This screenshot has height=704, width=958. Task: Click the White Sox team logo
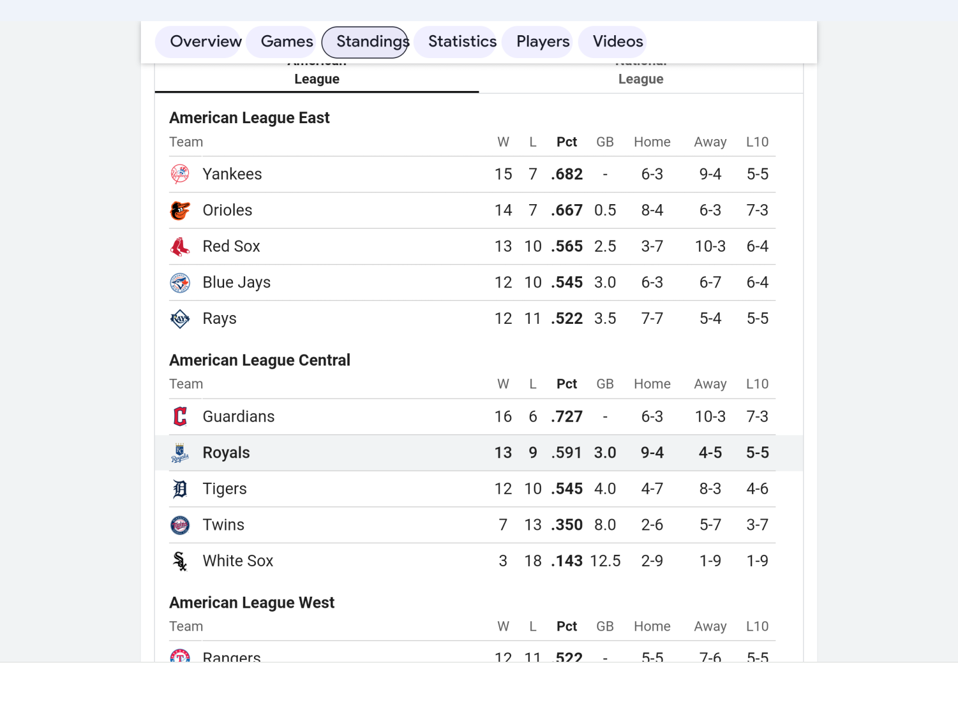pyautogui.click(x=180, y=561)
